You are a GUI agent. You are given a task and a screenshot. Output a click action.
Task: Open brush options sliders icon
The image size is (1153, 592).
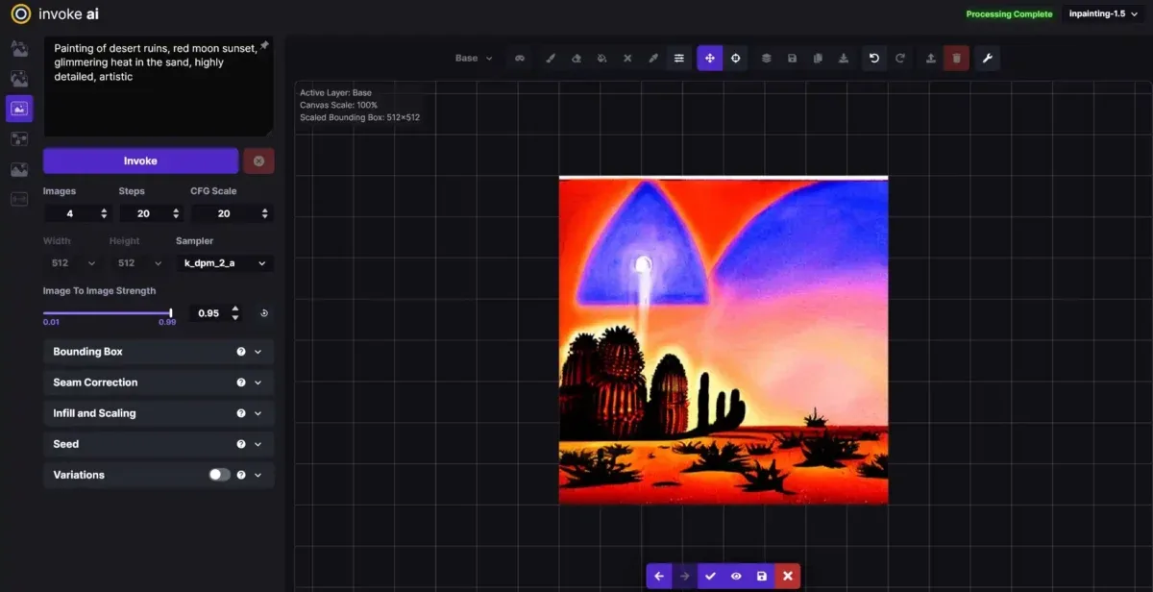pos(679,59)
